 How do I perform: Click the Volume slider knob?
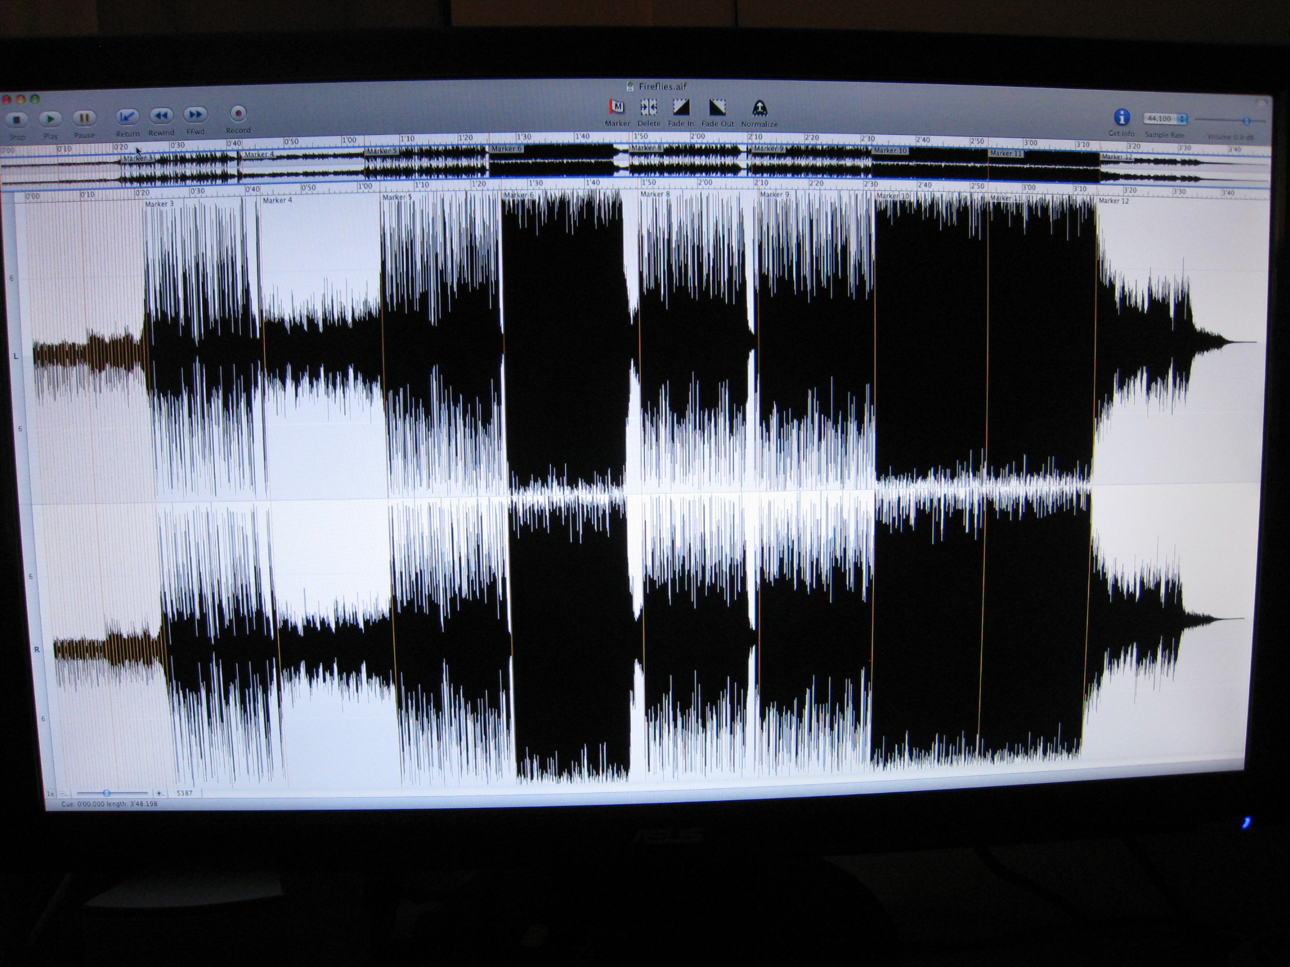tap(1246, 121)
